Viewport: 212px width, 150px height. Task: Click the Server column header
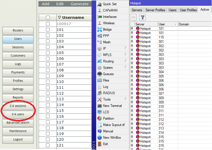146,24
